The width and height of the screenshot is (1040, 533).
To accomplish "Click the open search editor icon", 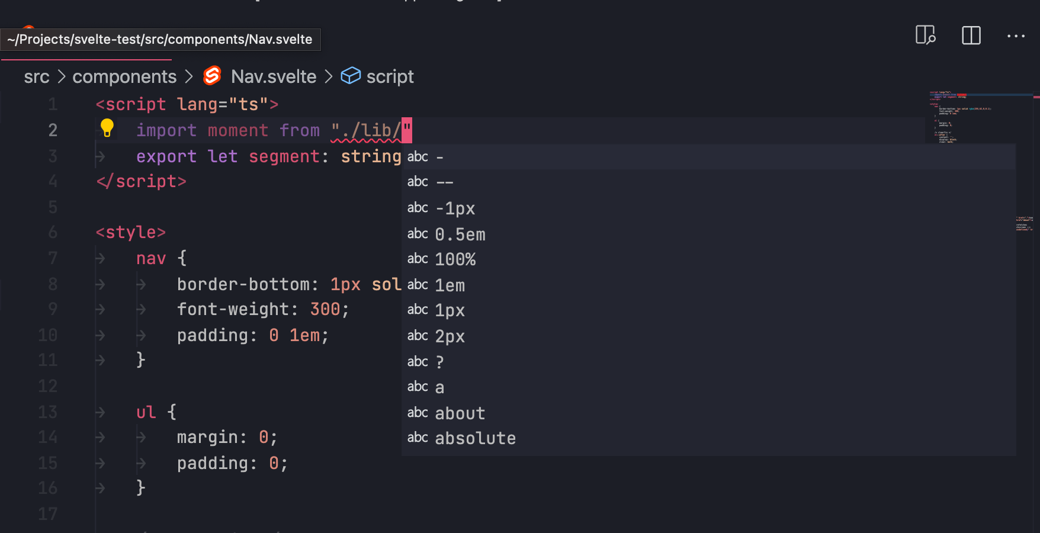I will click(x=926, y=36).
